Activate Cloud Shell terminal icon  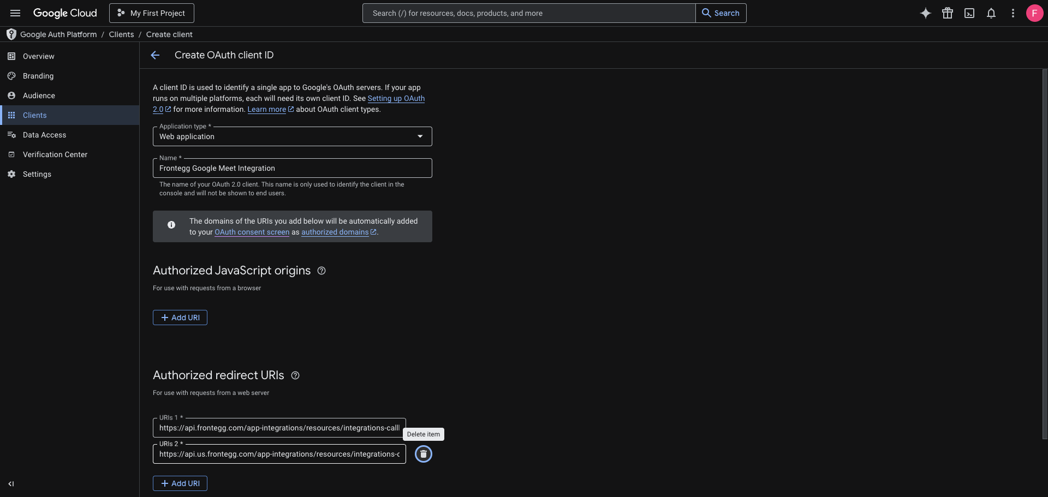click(969, 13)
